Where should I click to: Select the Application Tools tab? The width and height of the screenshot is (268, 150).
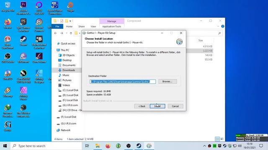point(112,26)
